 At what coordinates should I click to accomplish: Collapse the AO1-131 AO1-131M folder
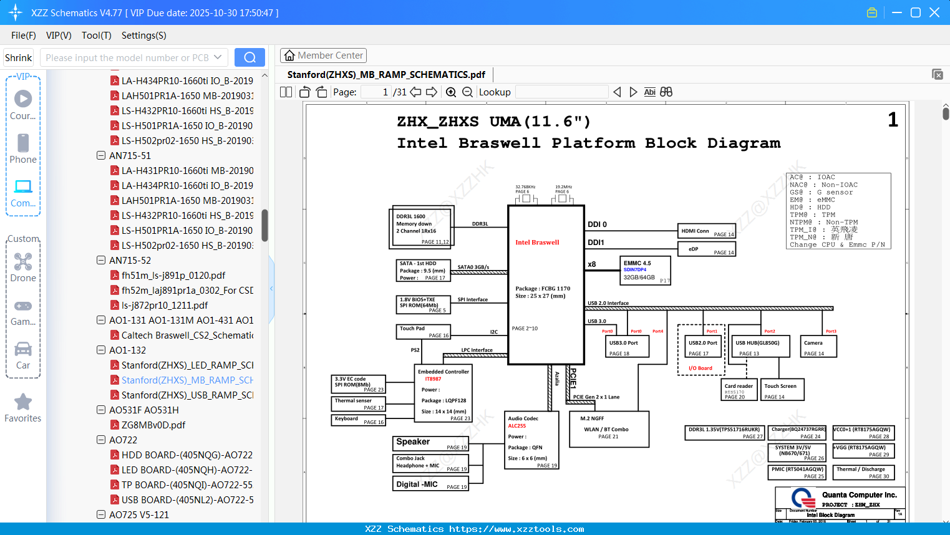[x=101, y=320]
